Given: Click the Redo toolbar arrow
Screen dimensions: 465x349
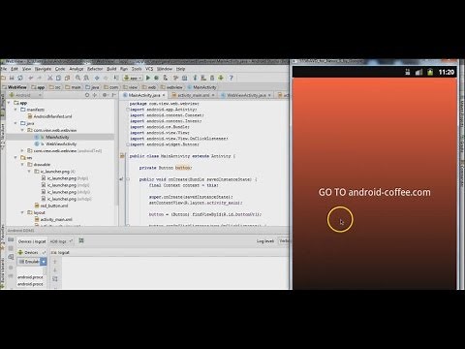Looking at the screenshot, I should [40, 78].
